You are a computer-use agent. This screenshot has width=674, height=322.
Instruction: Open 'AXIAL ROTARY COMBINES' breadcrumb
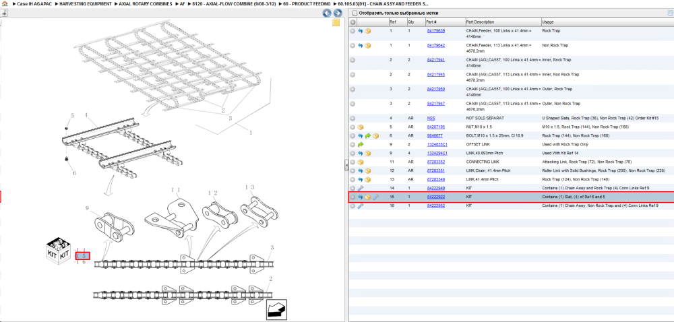coord(146,3)
